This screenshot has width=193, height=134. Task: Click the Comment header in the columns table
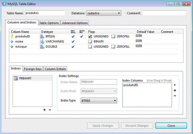point(167,32)
